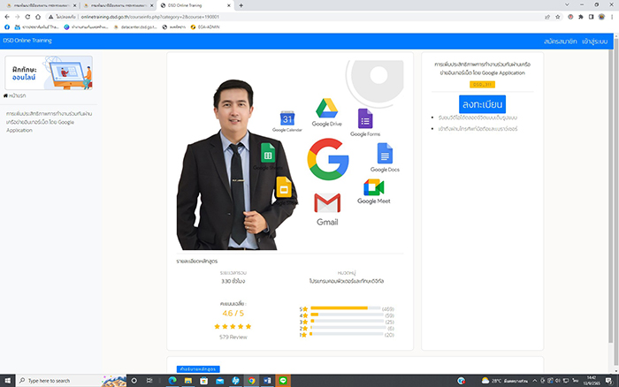Close the DSD Online Training tab
The width and height of the screenshot is (619, 387).
(x=229, y=5)
